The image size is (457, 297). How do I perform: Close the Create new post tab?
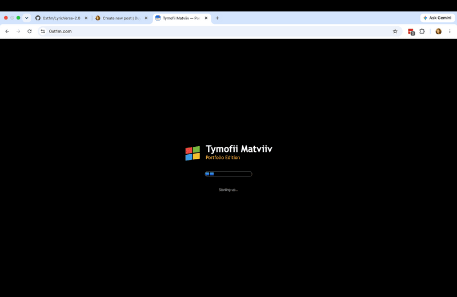point(146,18)
